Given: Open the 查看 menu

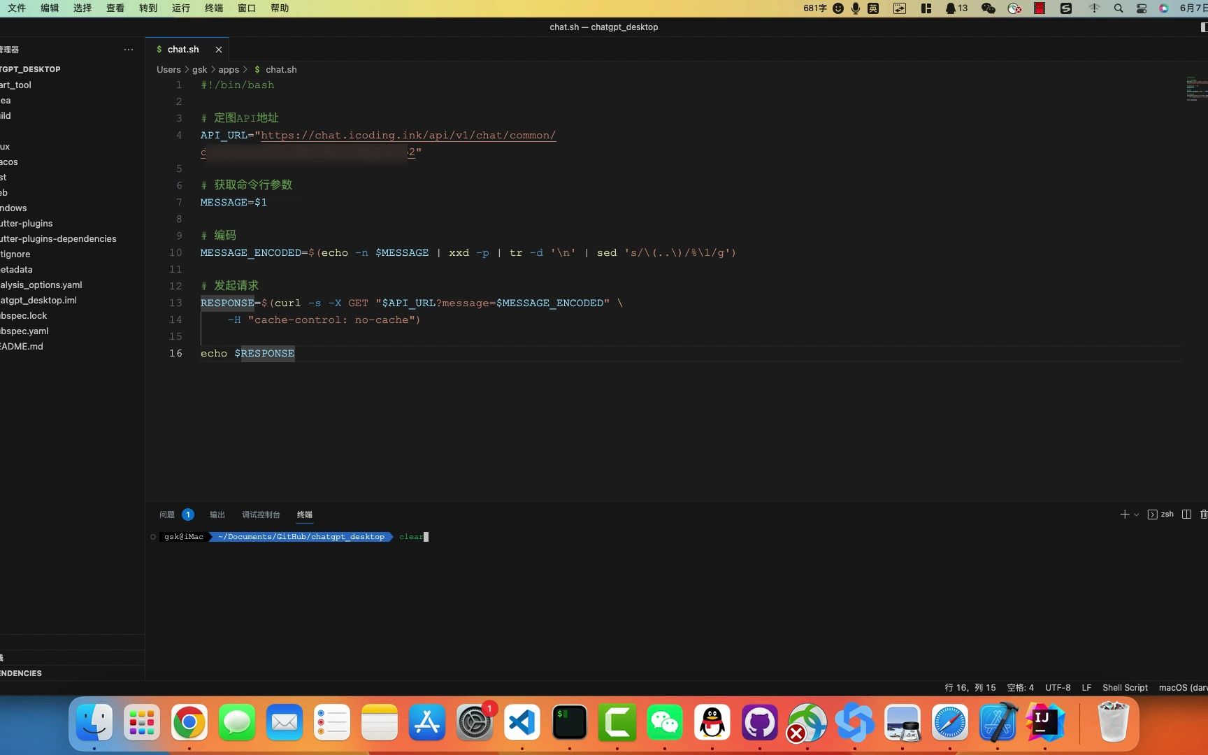Looking at the screenshot, I should click(x=115, y=8).
